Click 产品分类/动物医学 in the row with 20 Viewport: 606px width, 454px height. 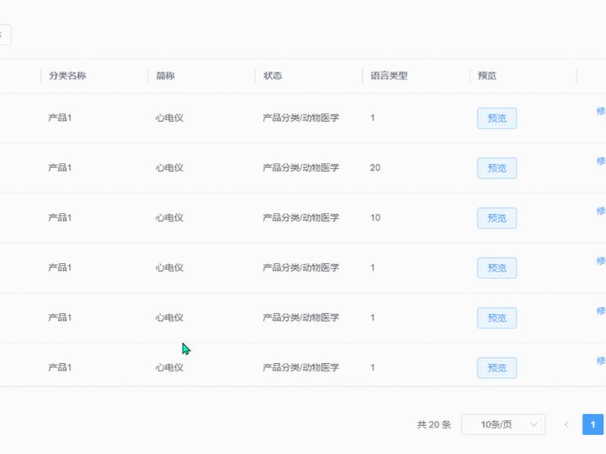301,167
